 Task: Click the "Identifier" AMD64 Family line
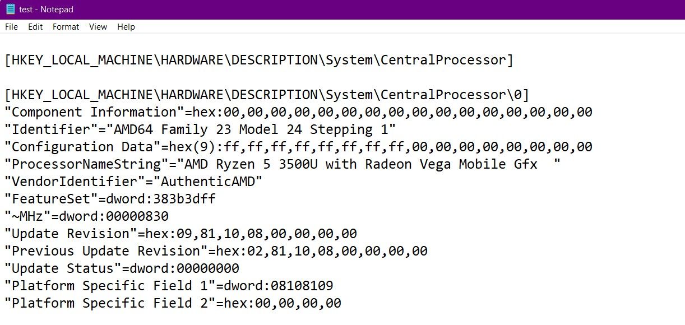200,129
